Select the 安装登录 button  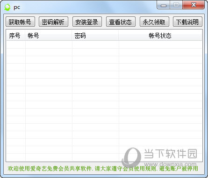[x=87, y=22]
